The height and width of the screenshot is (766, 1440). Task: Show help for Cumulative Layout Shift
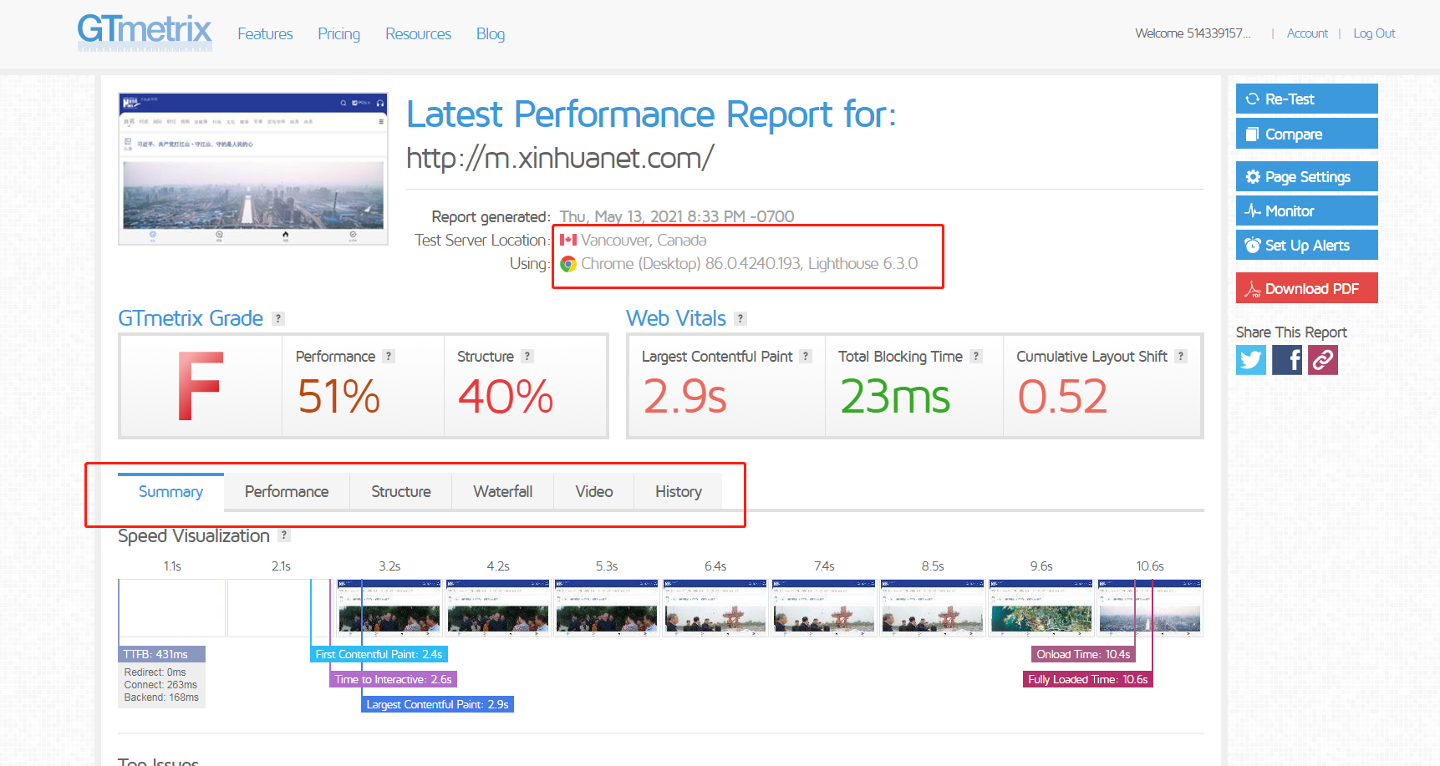1181,356
